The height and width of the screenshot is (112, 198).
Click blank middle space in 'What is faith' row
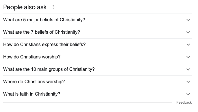tap(123, 94)
